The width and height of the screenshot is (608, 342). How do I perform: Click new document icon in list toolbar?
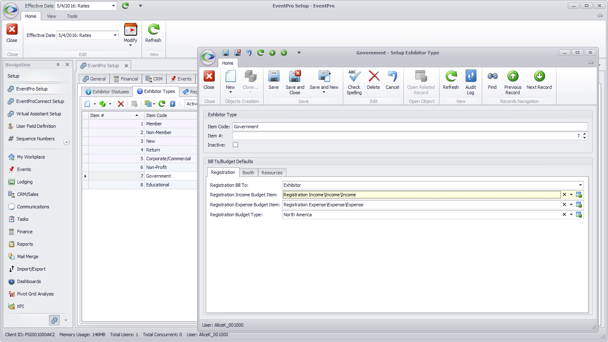(87, 104)
